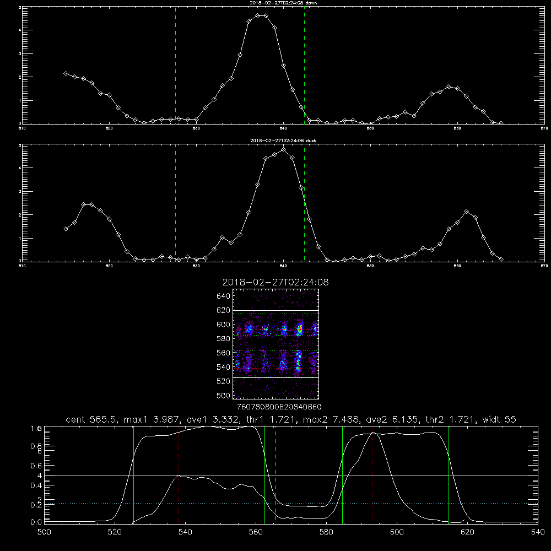
Task: Click the 0.0 label on the bottom plot y-axis
Action: (x=36, y=522)
